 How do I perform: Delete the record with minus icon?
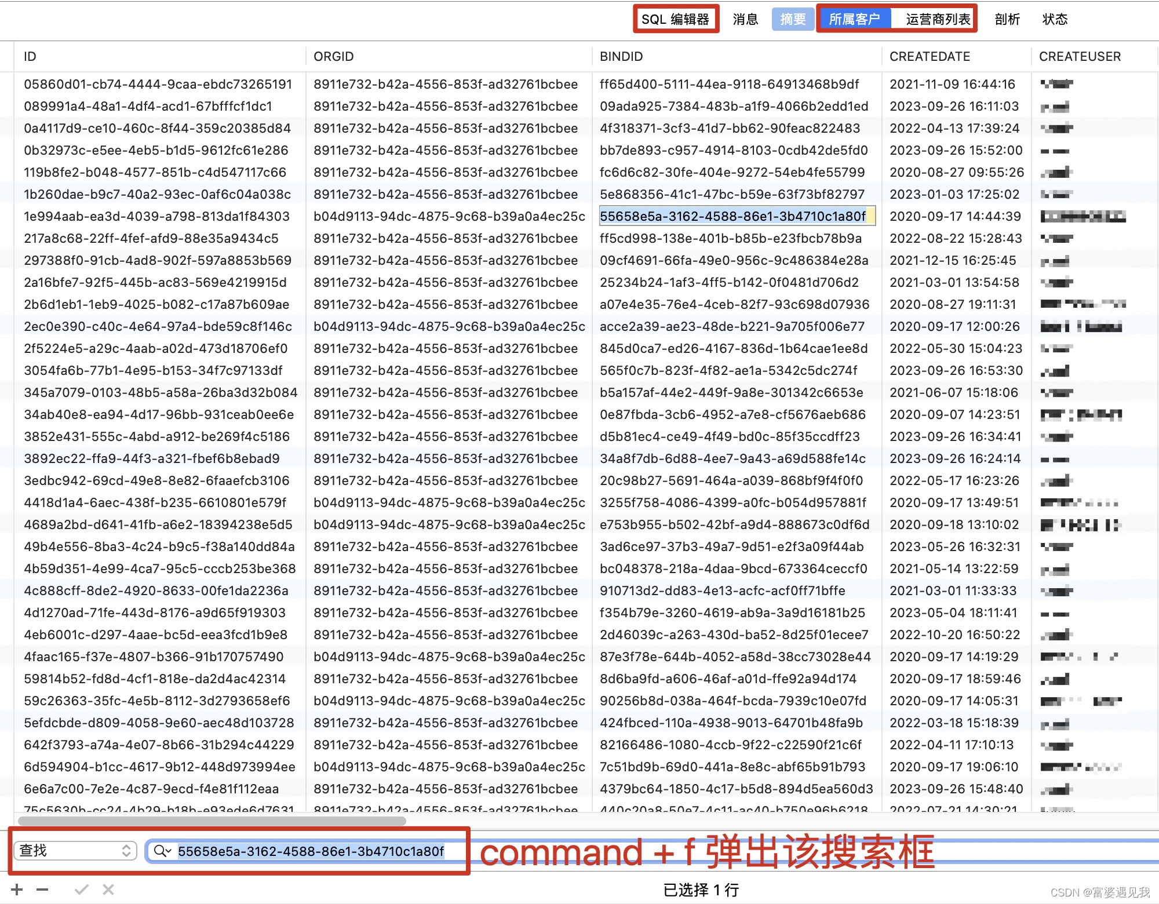[42, 890]
